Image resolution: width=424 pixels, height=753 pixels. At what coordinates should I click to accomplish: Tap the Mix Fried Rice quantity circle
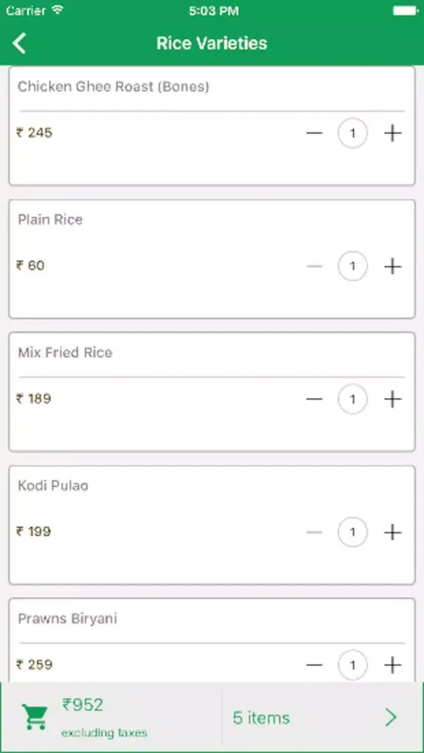point(353,399)
